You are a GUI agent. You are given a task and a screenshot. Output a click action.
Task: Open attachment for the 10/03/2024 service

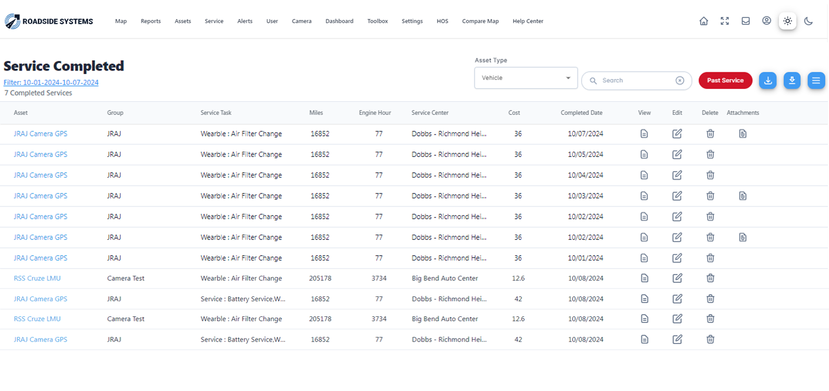click(743, 196)
